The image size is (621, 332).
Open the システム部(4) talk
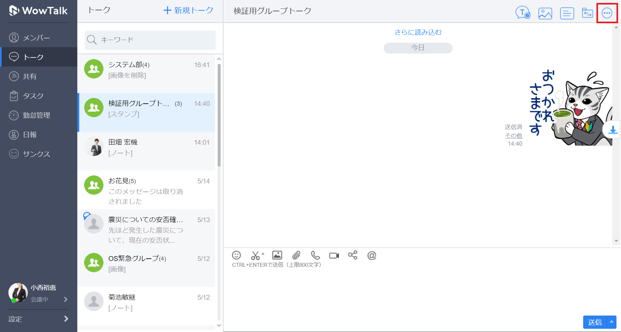[146, 74]
